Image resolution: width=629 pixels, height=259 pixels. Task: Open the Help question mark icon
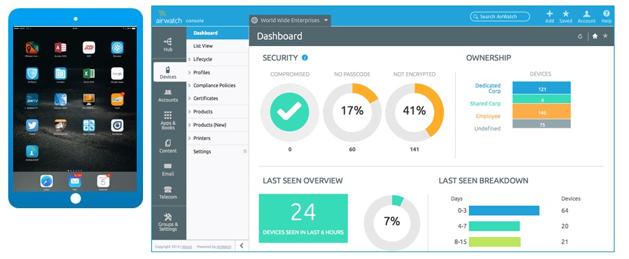[x=606, y=16]
